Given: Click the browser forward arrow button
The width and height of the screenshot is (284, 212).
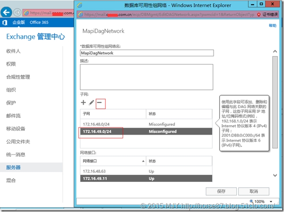Looking at the screenshot, I should [17, 12].
